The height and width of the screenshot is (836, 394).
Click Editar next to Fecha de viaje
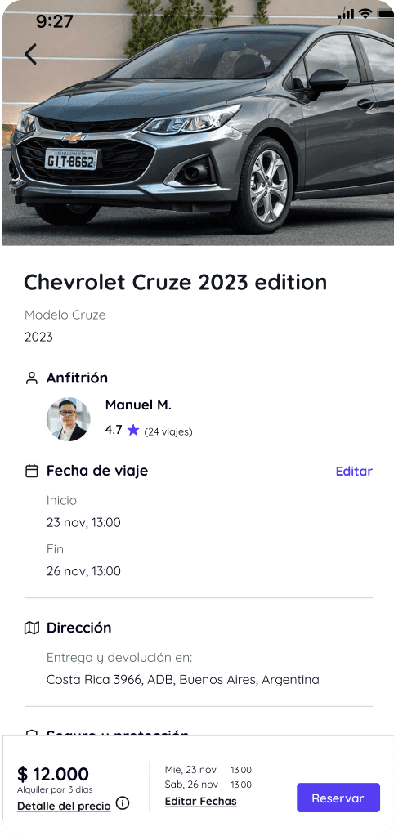click(354, 472)
